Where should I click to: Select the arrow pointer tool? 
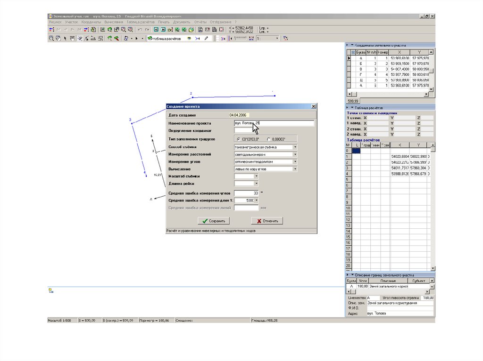(x=65, y=39)
